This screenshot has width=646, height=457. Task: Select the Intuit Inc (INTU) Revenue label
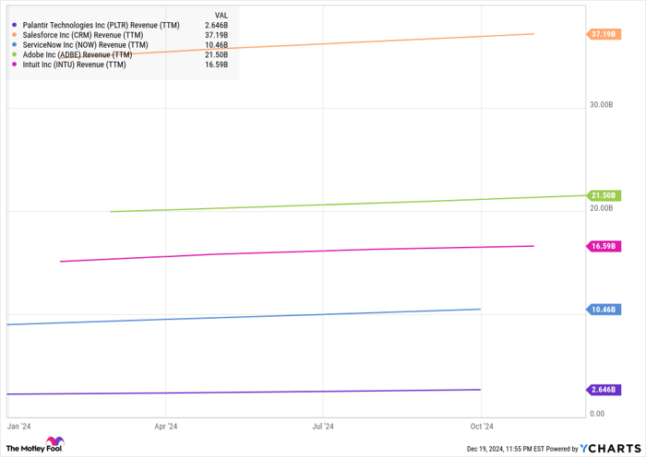74,64
